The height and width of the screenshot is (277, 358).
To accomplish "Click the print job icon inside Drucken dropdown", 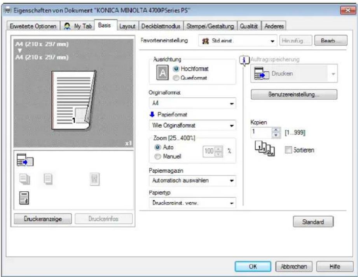I will point(262,74).
